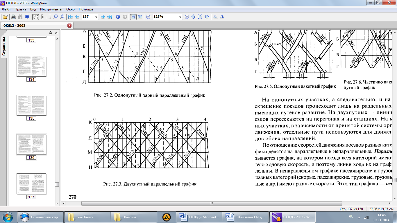This screenshot has width=397, height=223.
Task: Open the Вагоны folder in taskbar
Action: 133,217
